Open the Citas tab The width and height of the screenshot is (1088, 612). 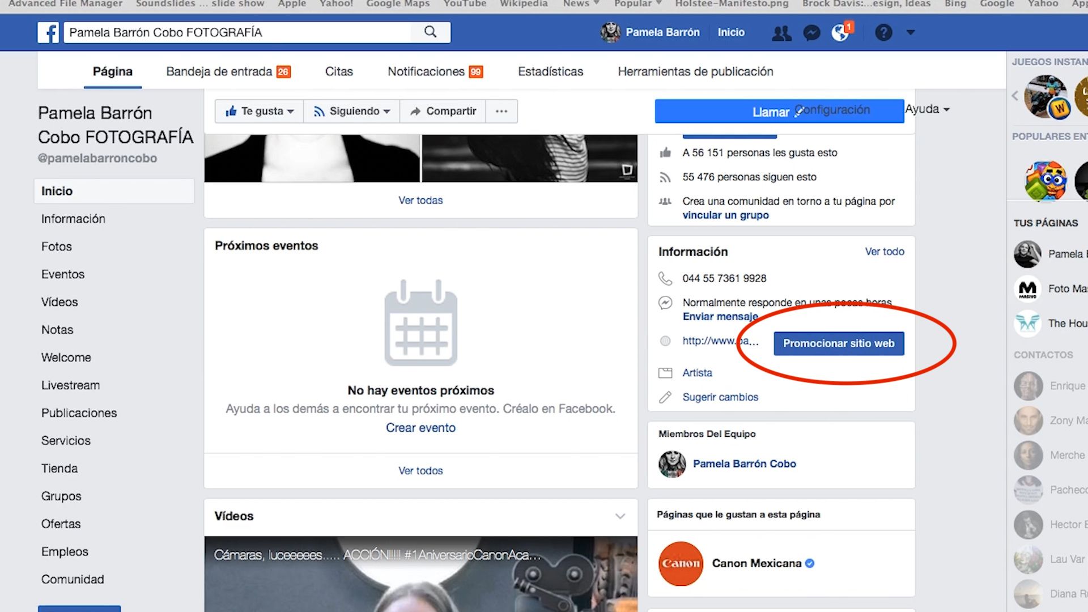point(339,71)
